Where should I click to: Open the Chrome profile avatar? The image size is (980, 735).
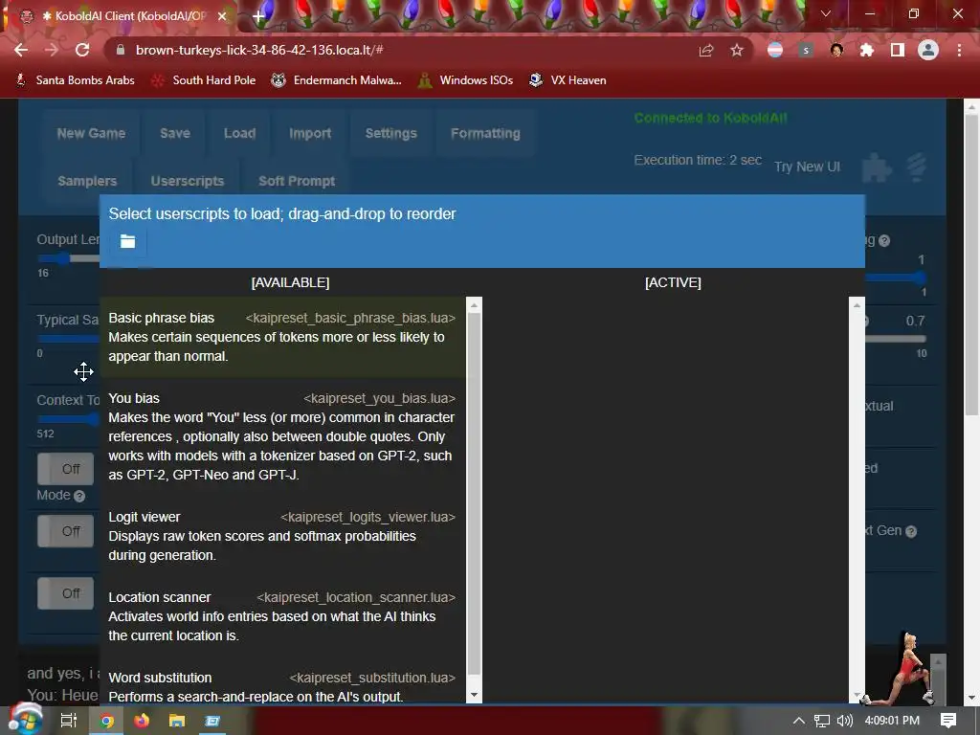tap(928, 50)
